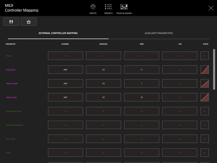217x163 pixels.
Task: Open Sub. Harm message selector
Action: pyautogui.click(x=104, y=139)
